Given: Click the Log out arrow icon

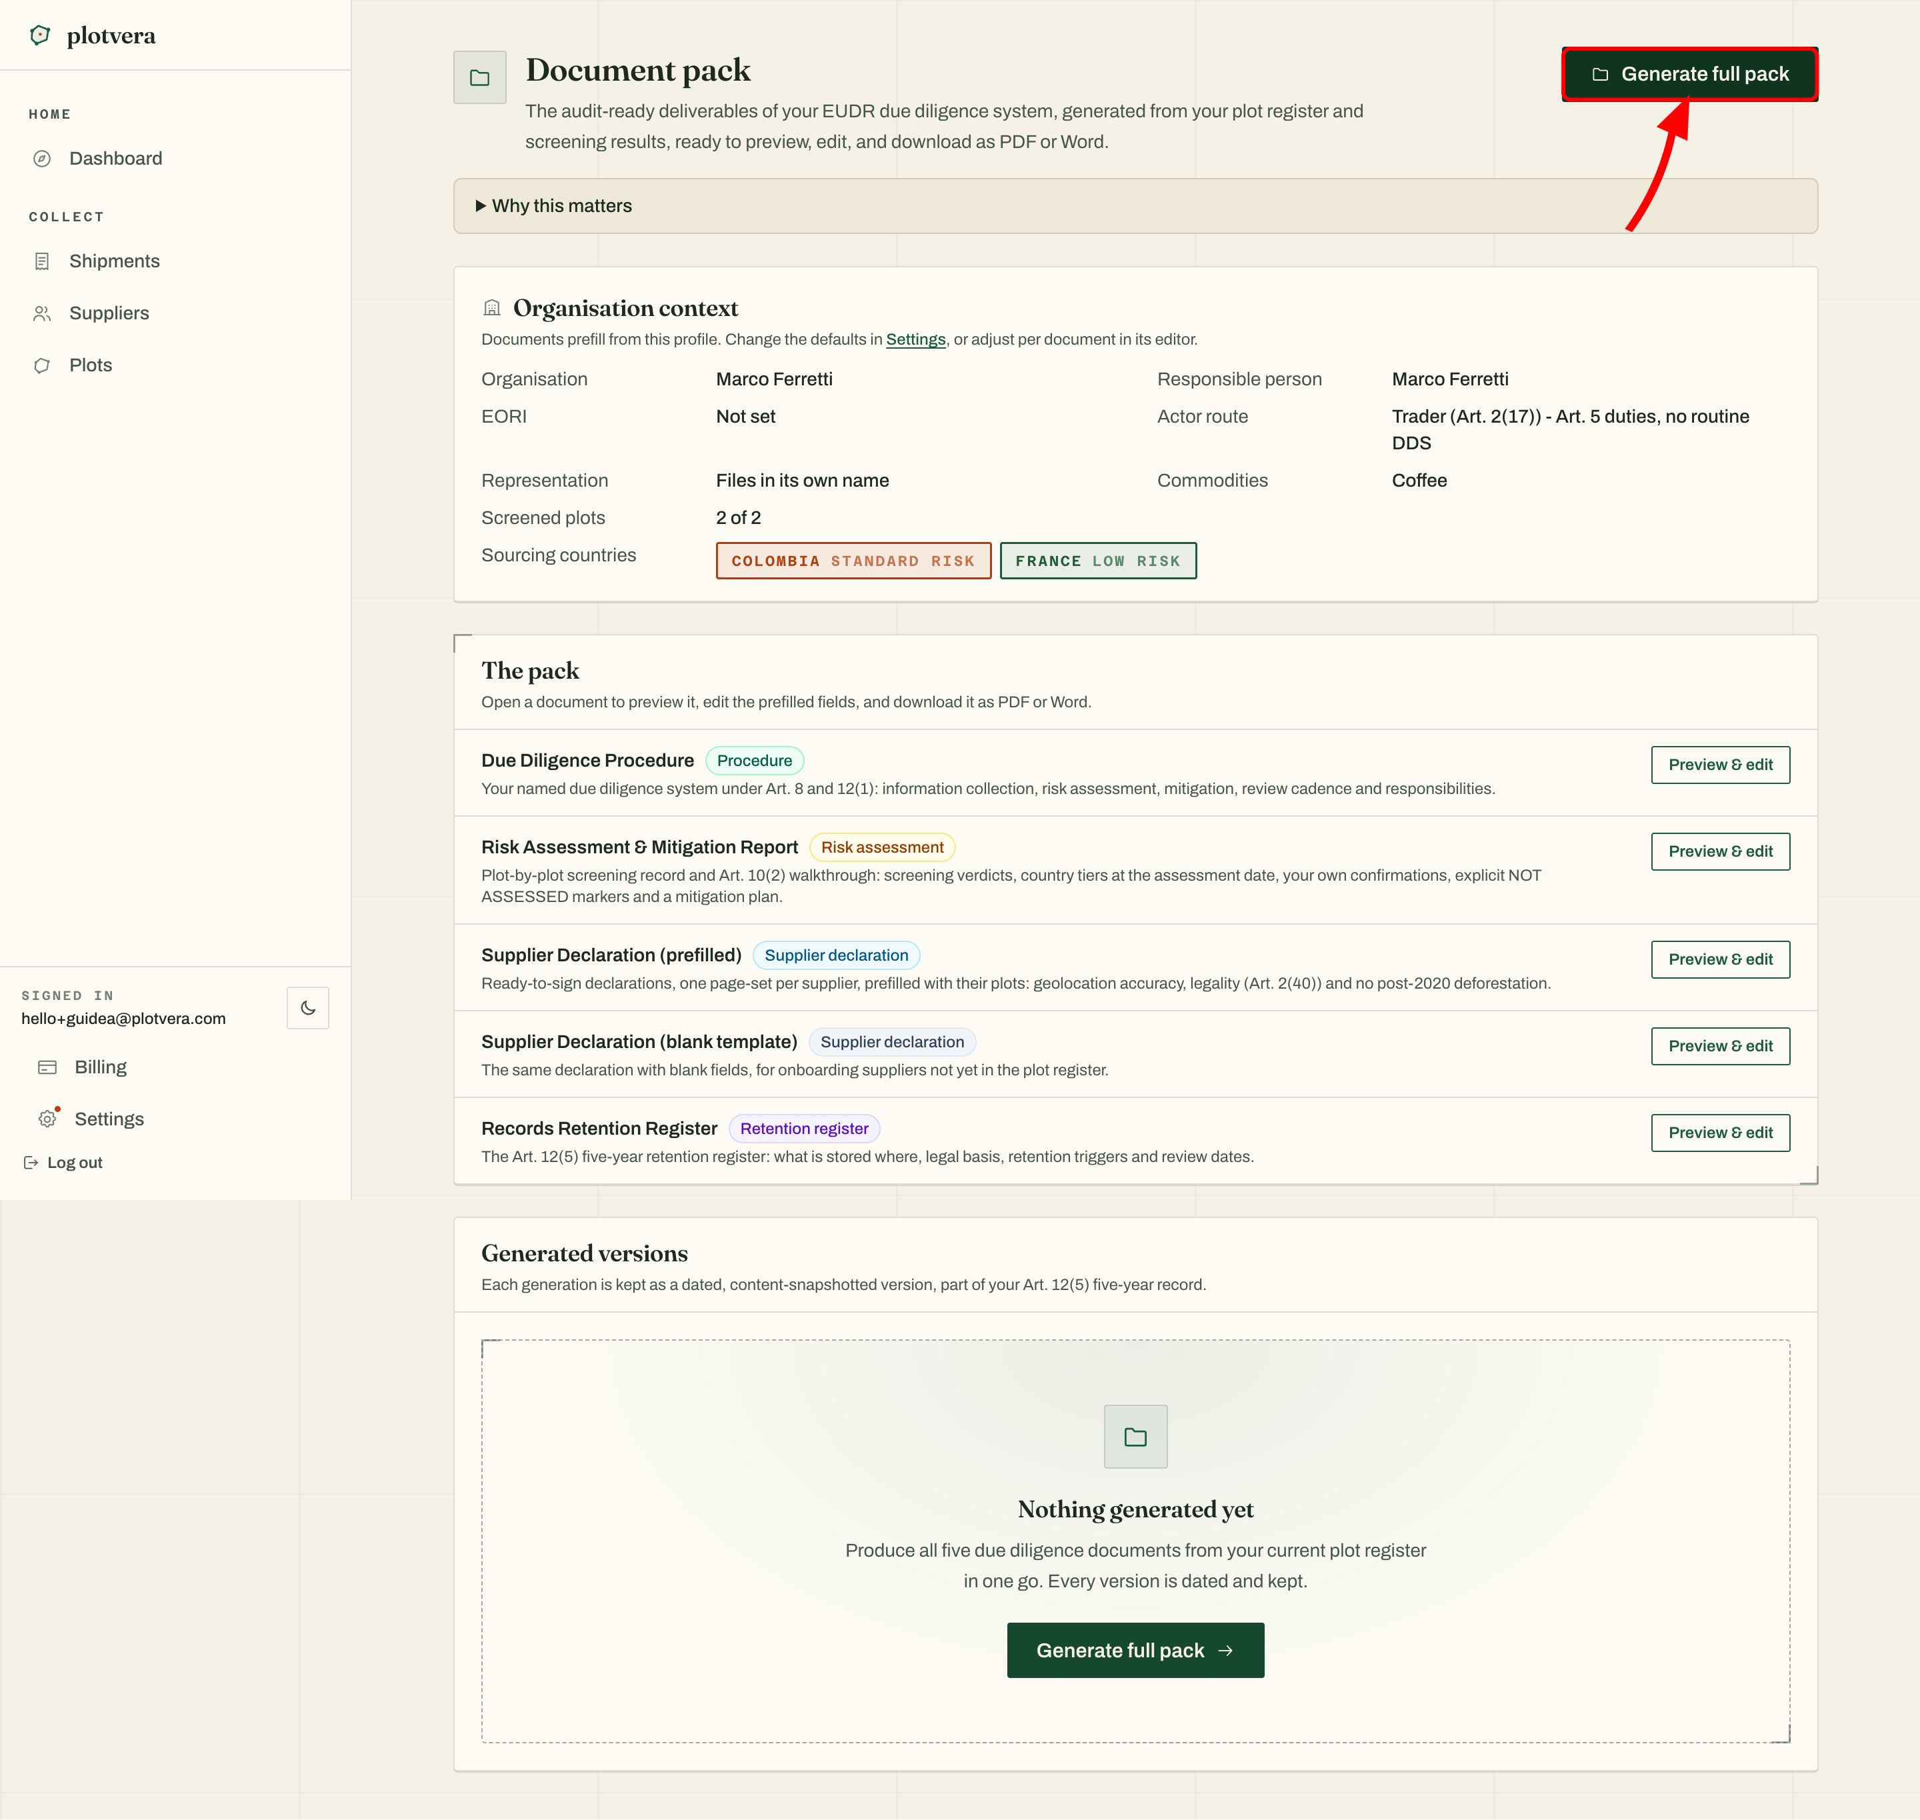Looking at the screenshot, I should pos(31,1162).
